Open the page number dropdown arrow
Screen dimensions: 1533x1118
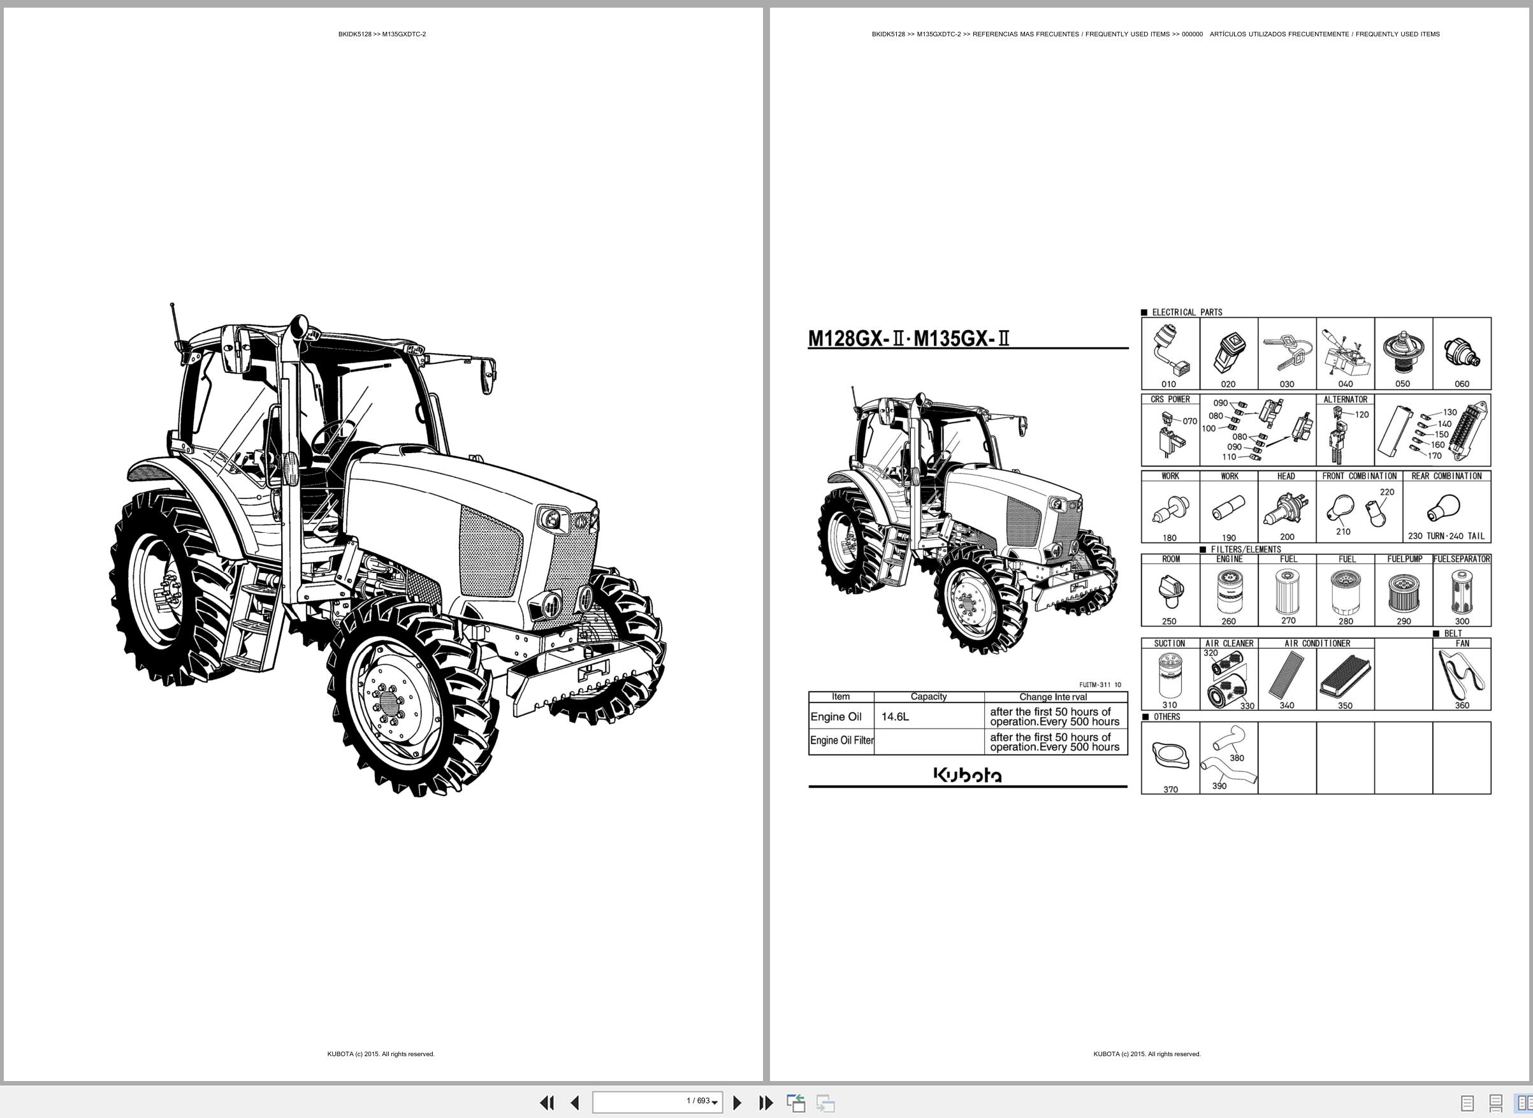(715, 1103)
